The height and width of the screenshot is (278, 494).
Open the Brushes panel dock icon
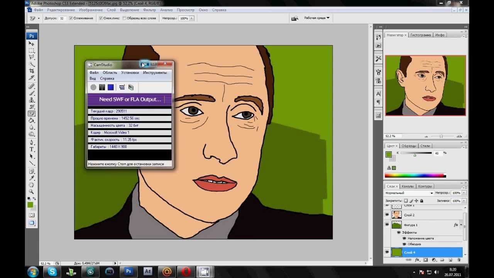[x=378, y=72]
